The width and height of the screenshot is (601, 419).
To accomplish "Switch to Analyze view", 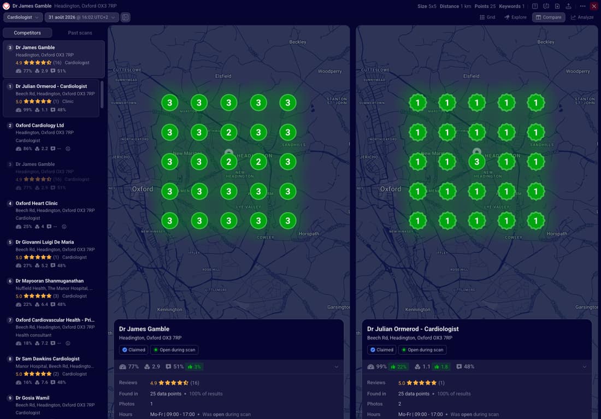I will (x=582, y=17).
